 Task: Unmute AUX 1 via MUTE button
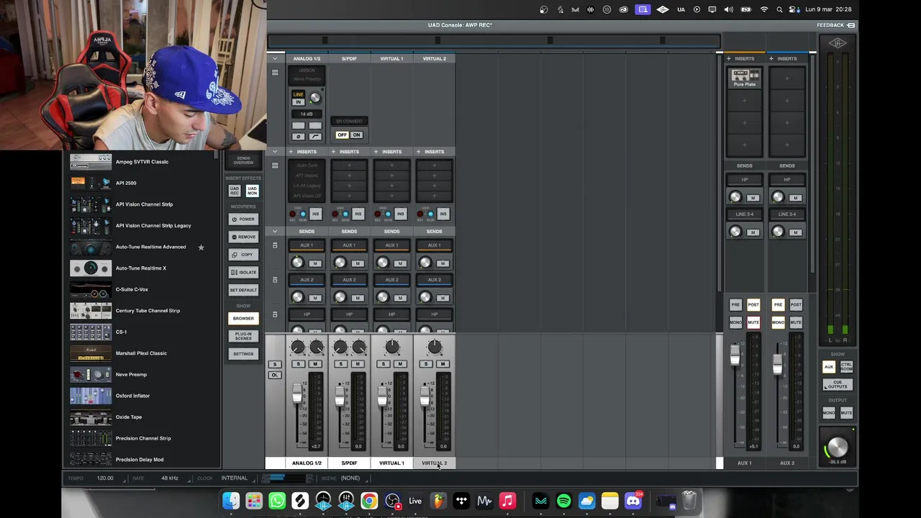[x=753, y=322]
